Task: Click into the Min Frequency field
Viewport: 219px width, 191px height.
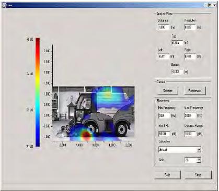Action: point(164,115)
